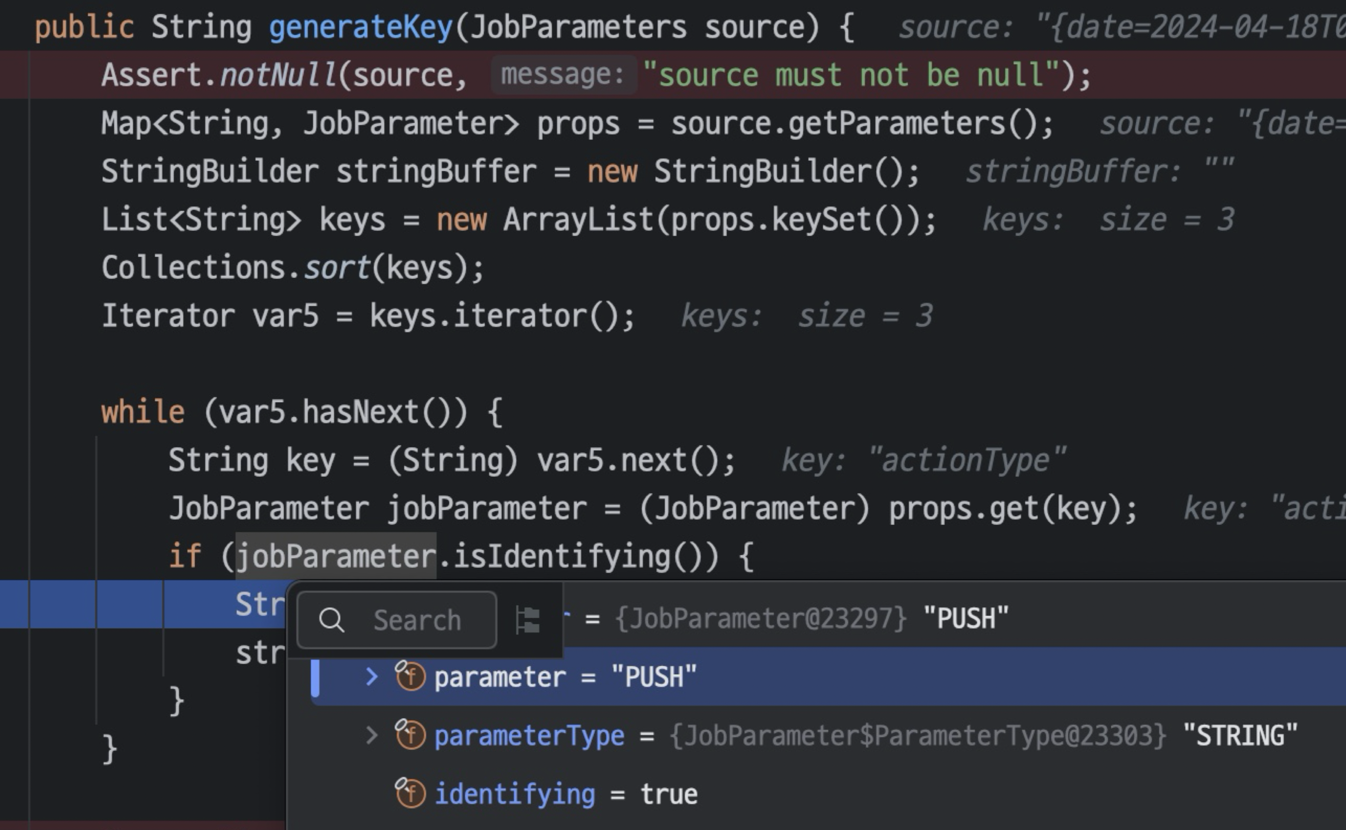Image resolution: width=1346 pixels, height=830 pixels.
Task: Click the field icon next to identifying
Action: pyautogui.click(x=410, y=794)
